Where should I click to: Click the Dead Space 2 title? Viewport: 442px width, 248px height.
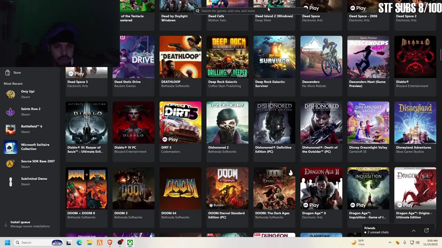[406, 16]
